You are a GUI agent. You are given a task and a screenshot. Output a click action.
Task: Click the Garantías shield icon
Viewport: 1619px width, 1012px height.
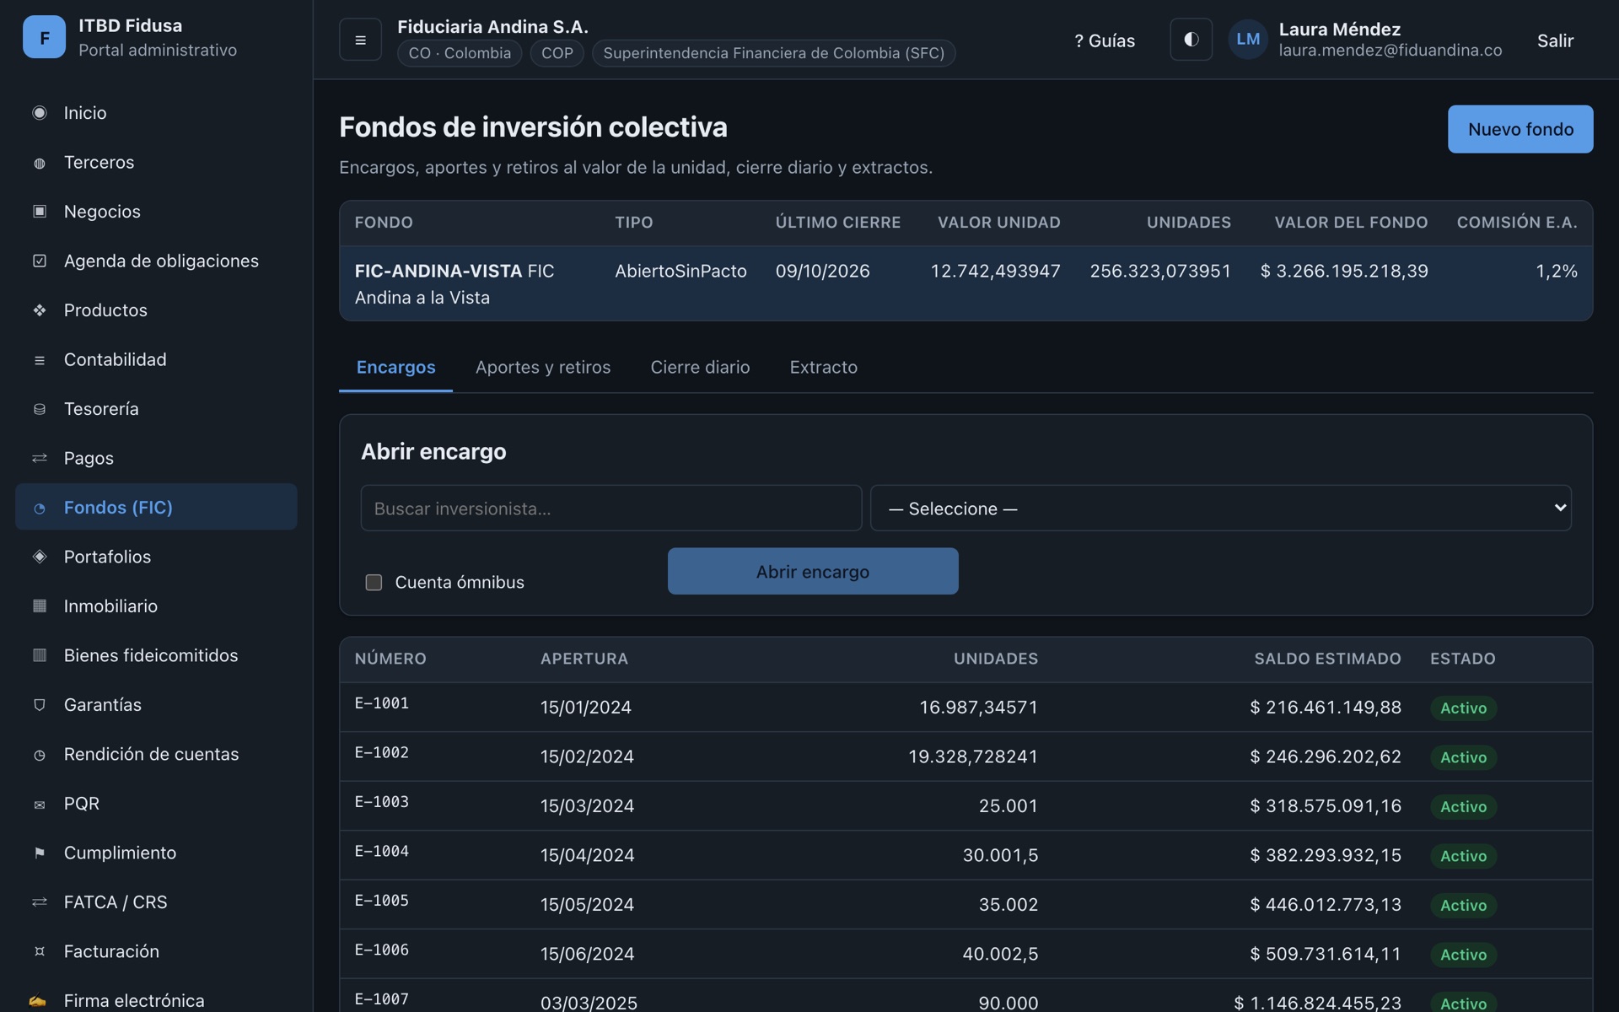pos(40,705)
